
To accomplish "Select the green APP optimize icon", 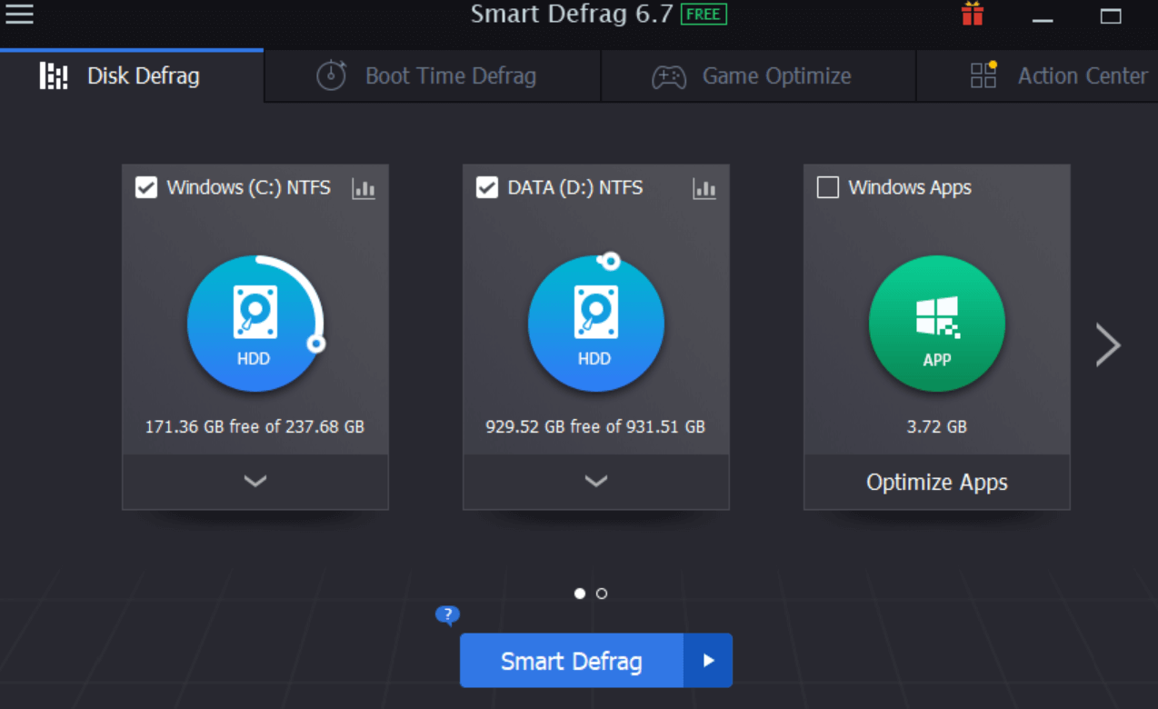I will [x=936, y=323].
